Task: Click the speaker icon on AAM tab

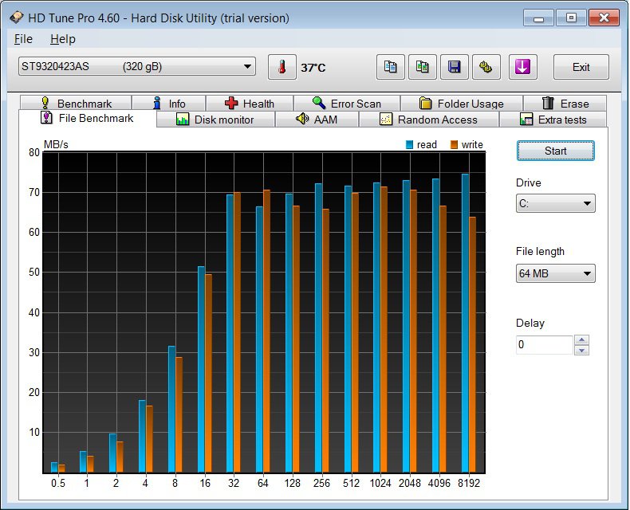Action: click(x=302, y=119)
